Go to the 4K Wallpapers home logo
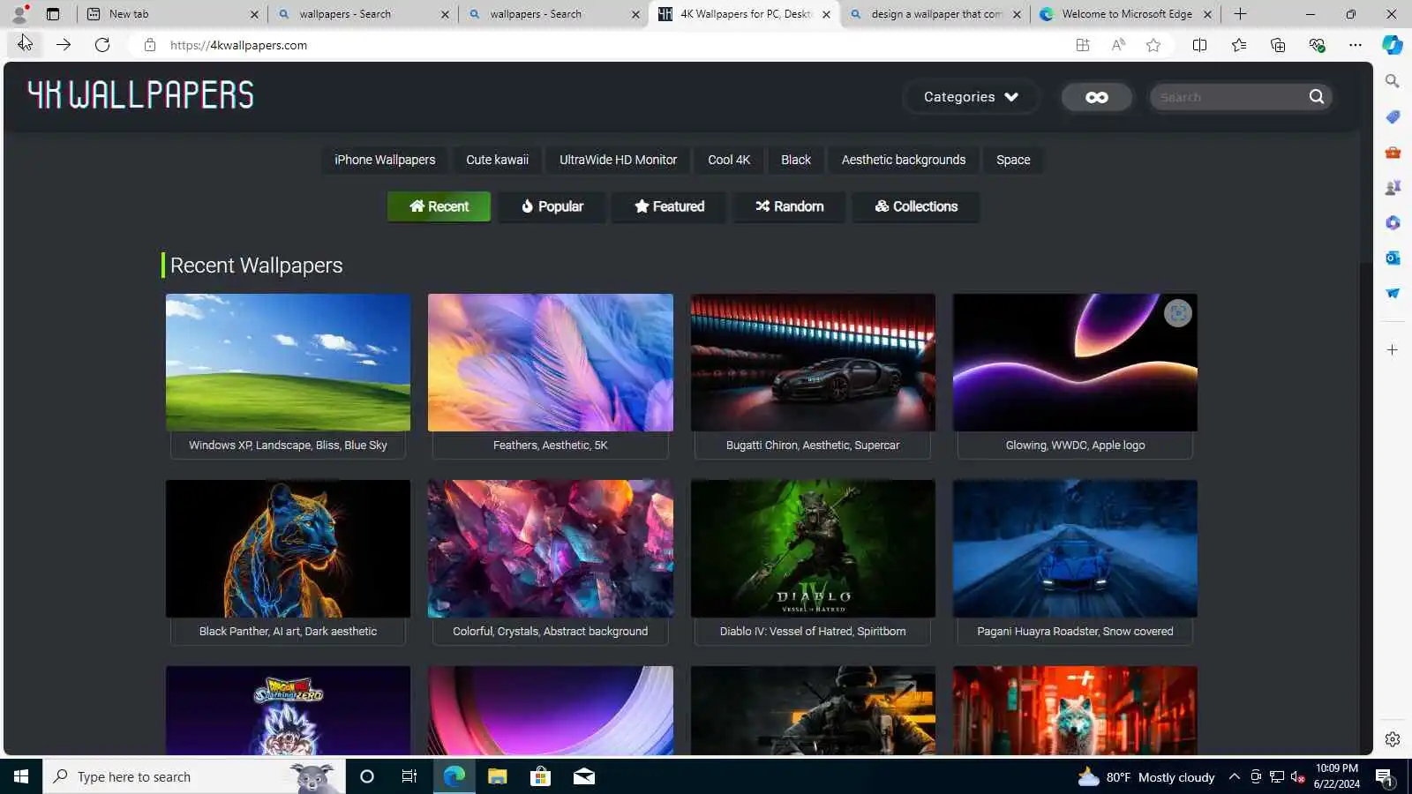 [140, 94]
